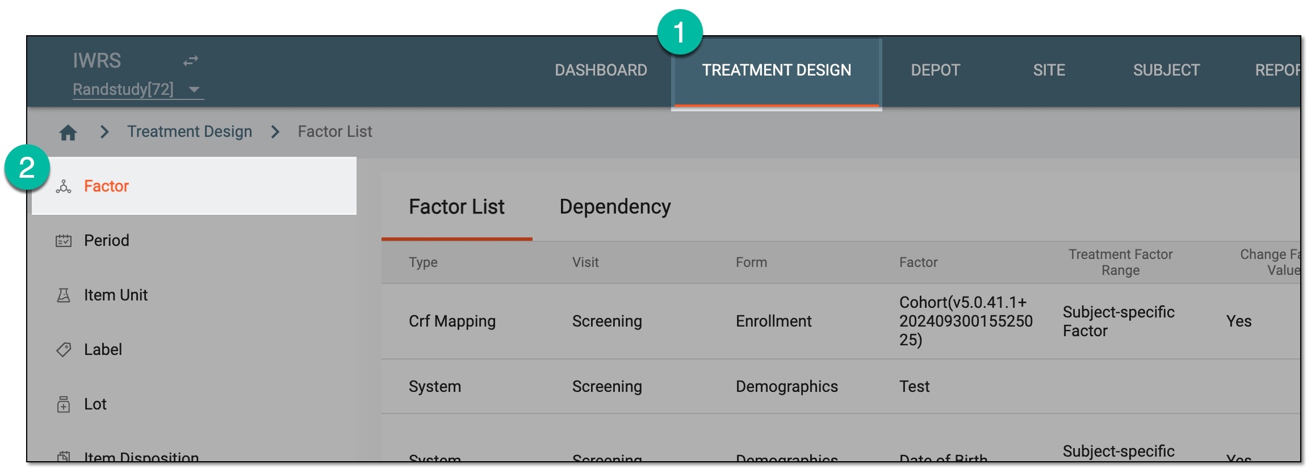
Task: Select the Factor List sub-tab
Action: tap(456, 207)
